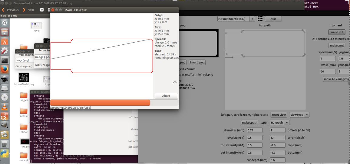This screenshot has width=350, height=164.
Task: Edit the offsets (-1 to fill) field
Action: coord(277,130)
